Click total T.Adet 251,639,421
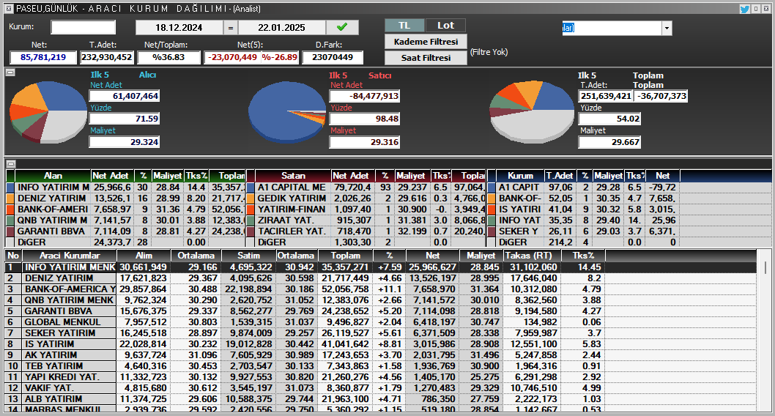This screenshot has height=416, width=775. (x=606, y=96)
